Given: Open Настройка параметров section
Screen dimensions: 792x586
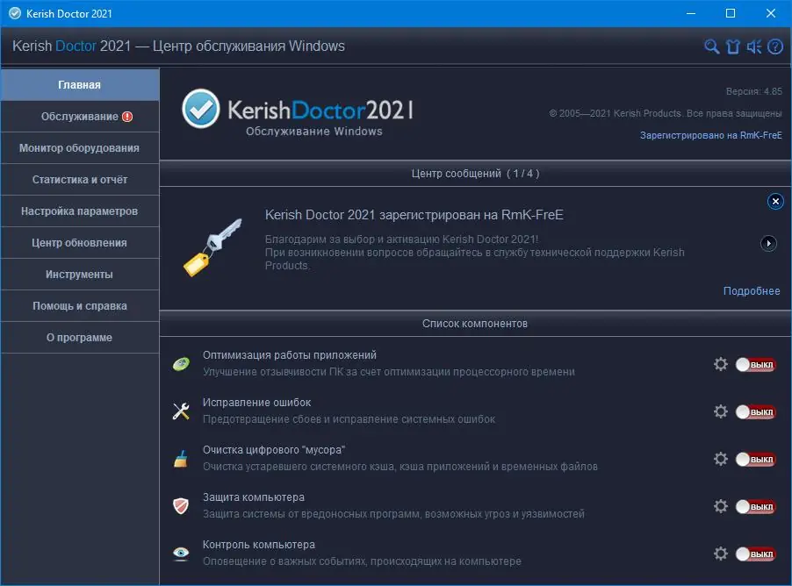Looking at the screenshot, I should coord(80,211).
